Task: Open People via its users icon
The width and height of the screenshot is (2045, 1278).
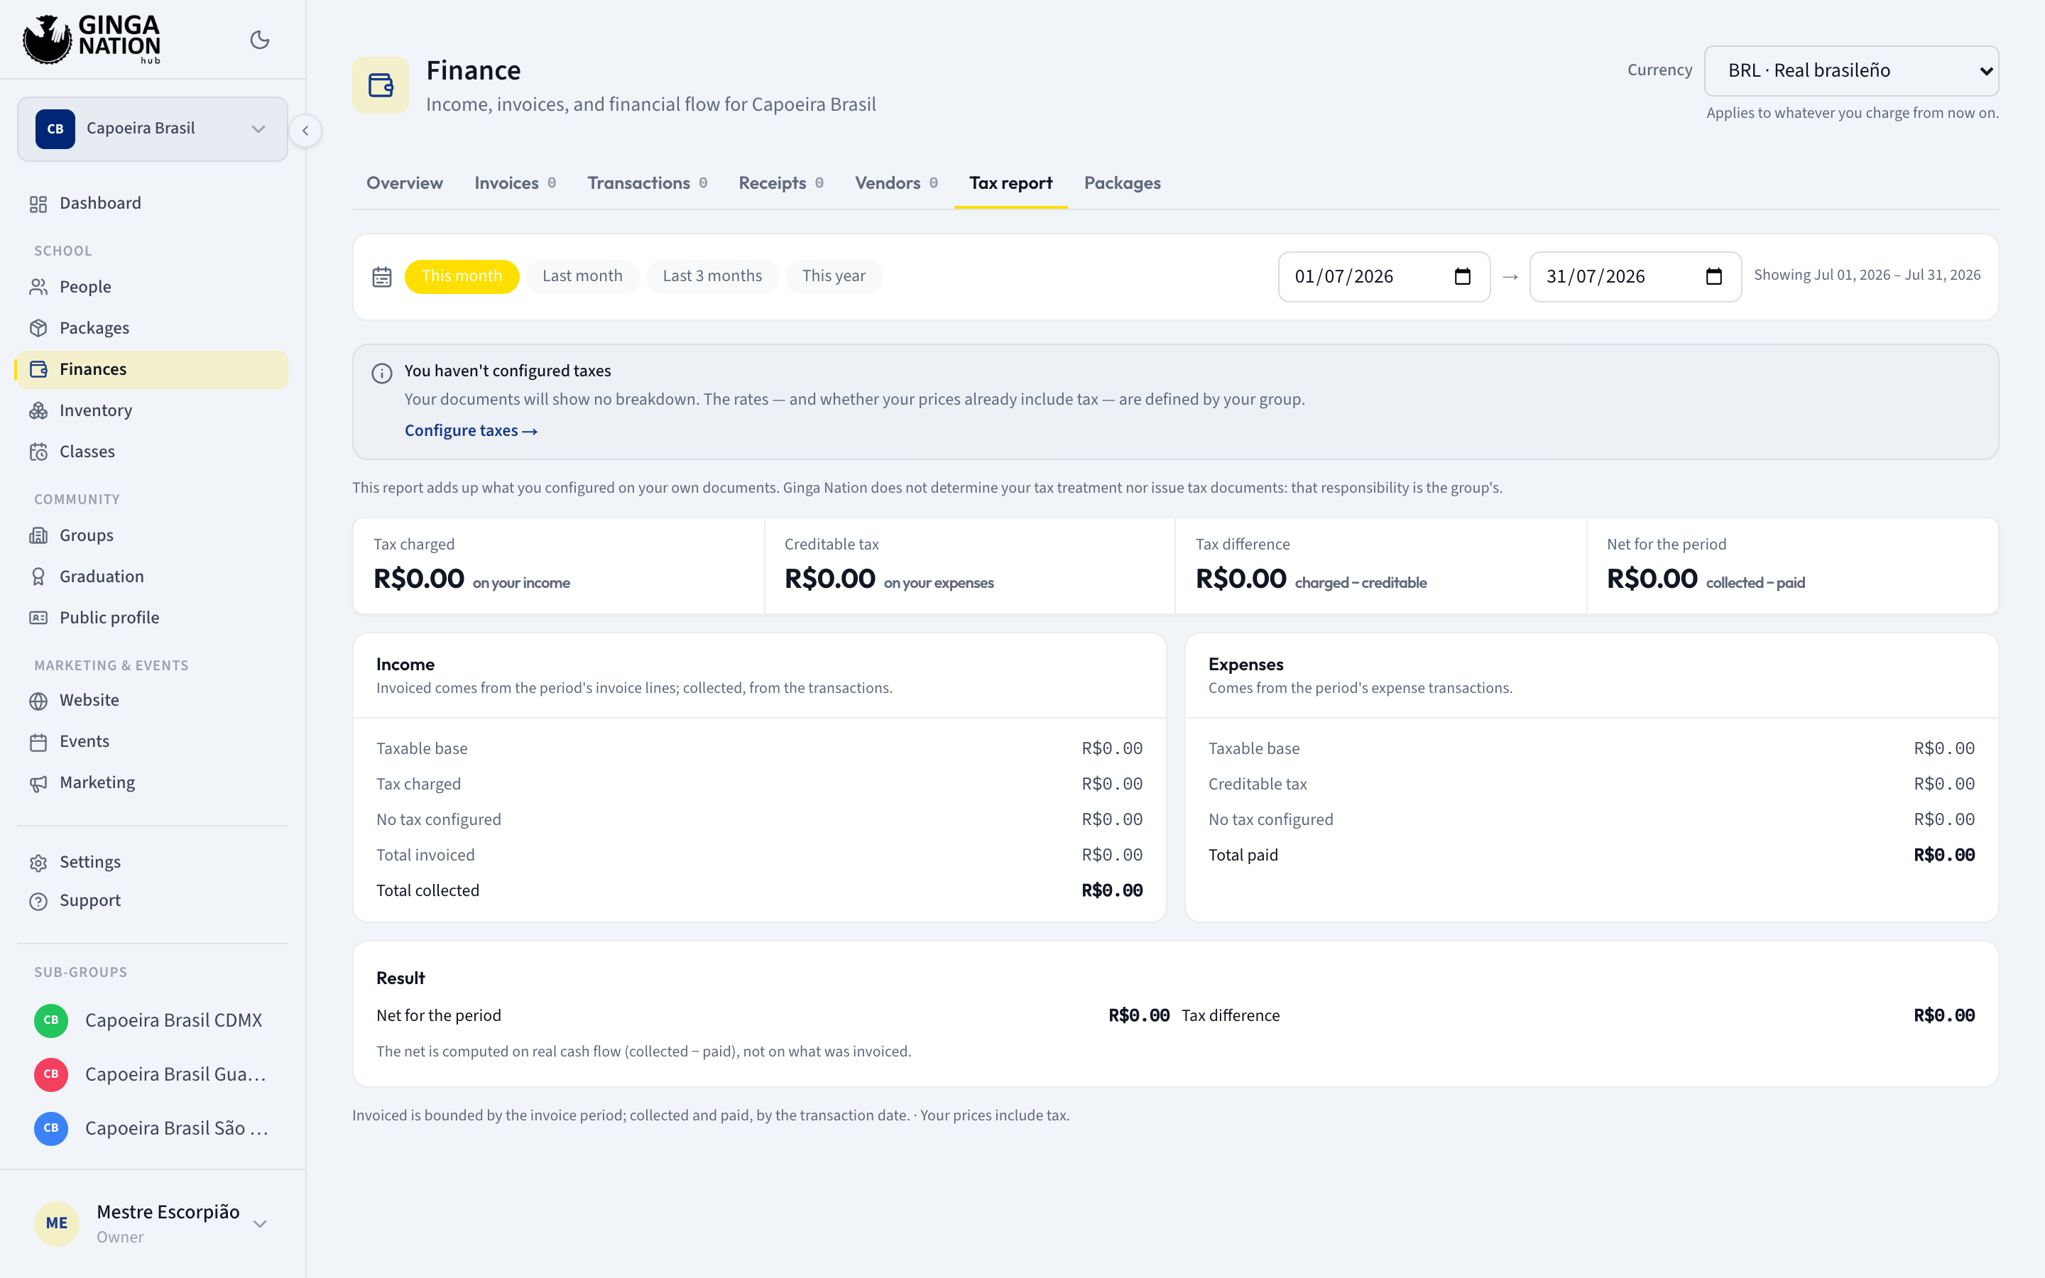Action: (x=38, y=288)
